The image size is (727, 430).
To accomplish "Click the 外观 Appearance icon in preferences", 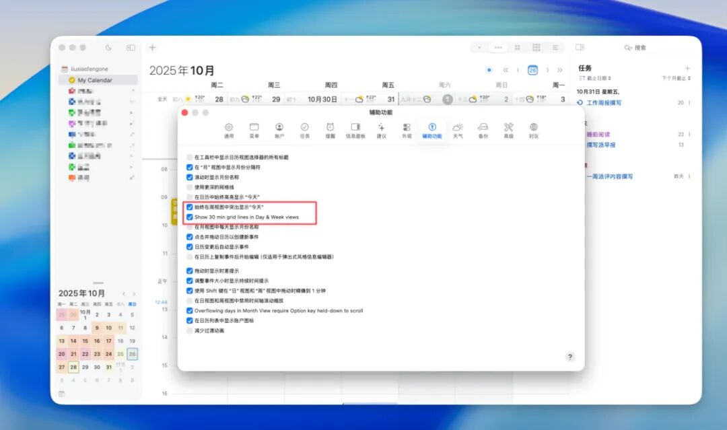I will [x=407, y=127].
